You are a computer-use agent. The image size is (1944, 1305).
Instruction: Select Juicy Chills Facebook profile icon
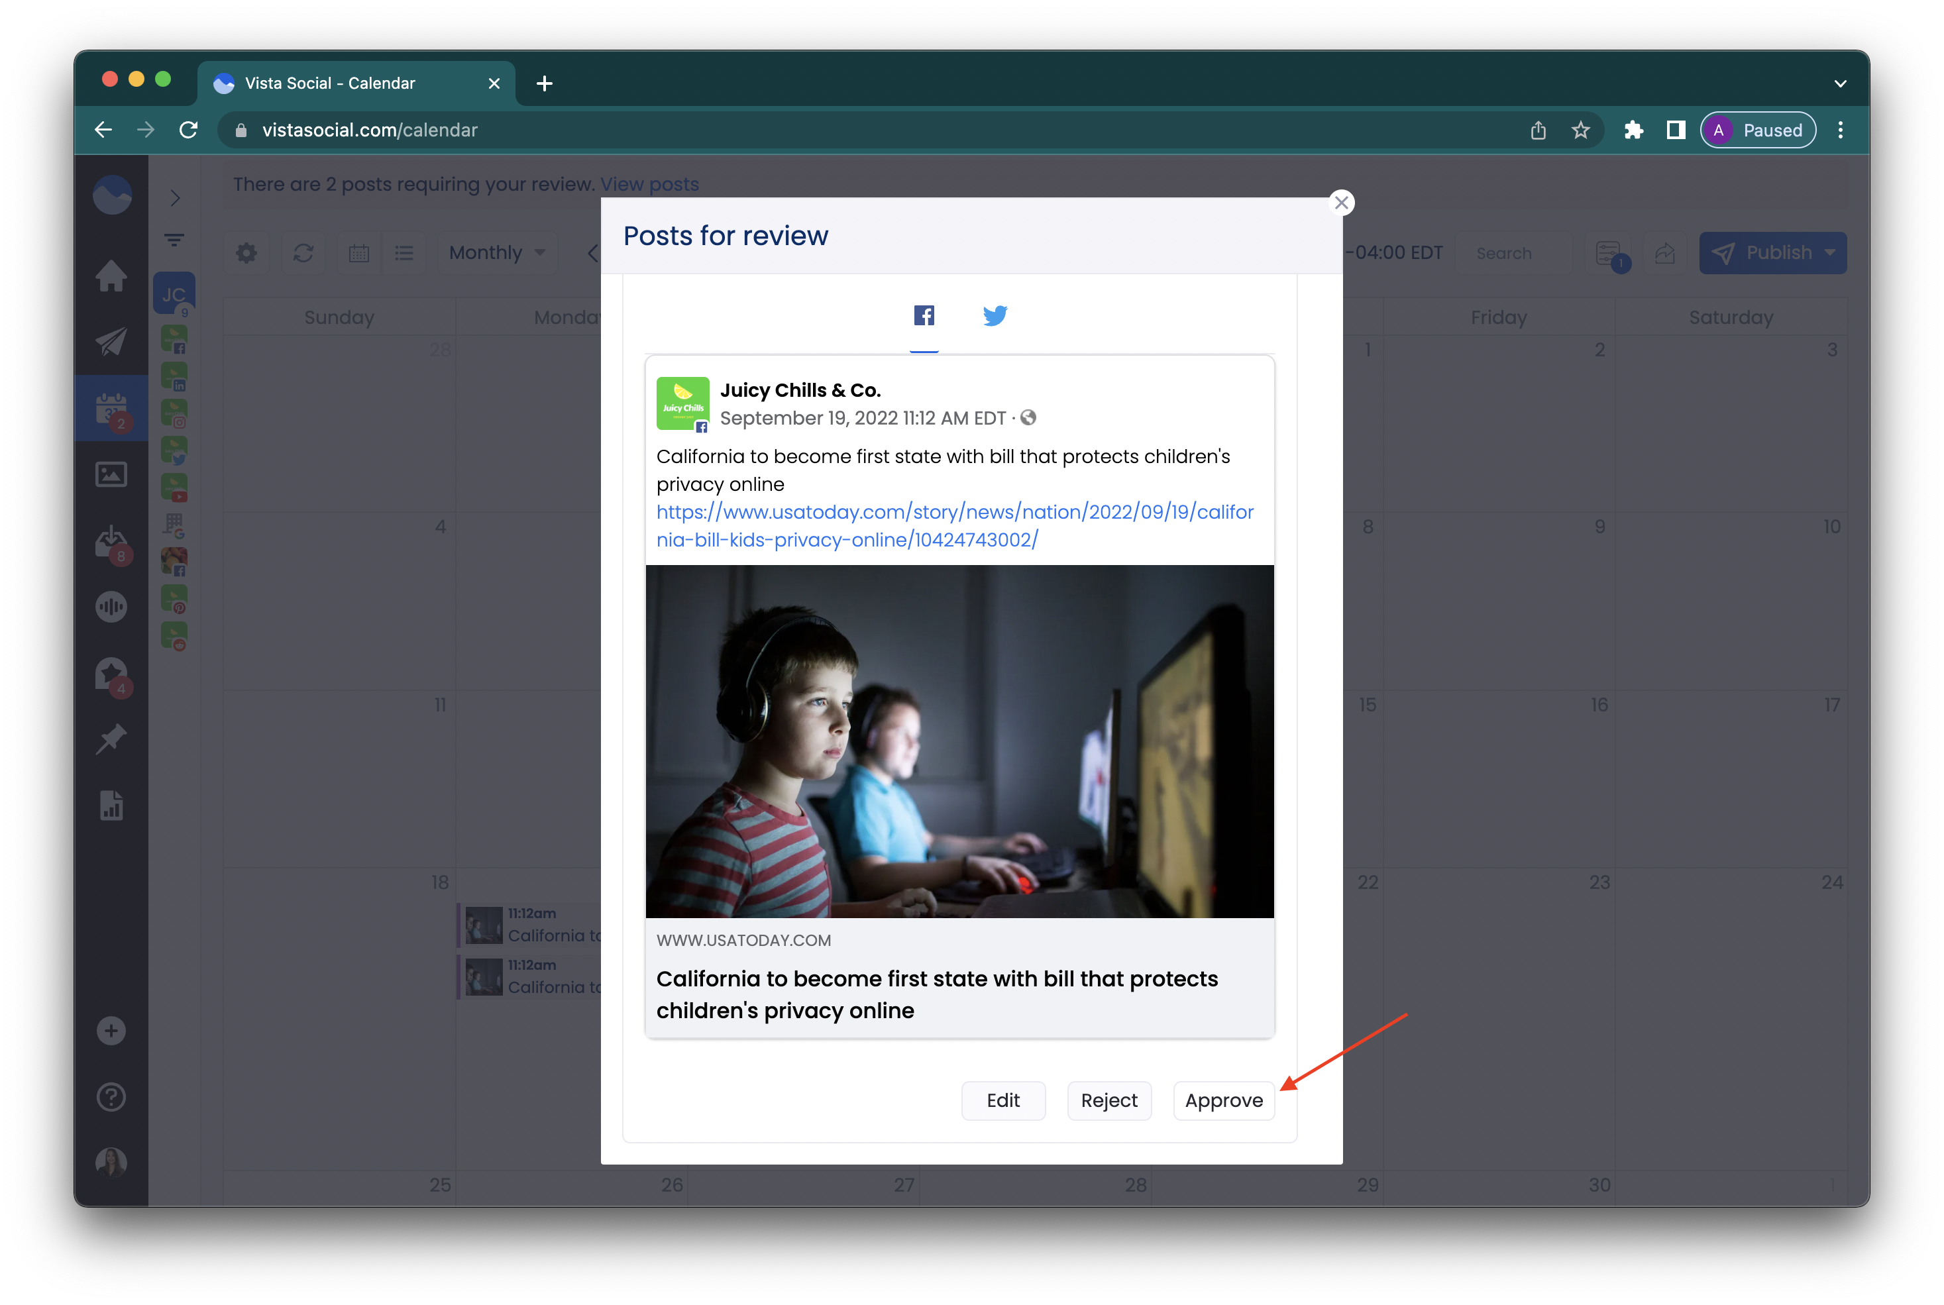pos(174,340)
